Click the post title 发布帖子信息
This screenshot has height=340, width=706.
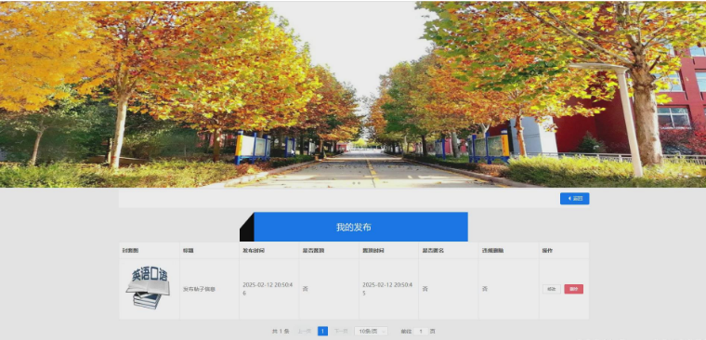tap(199, 289)
